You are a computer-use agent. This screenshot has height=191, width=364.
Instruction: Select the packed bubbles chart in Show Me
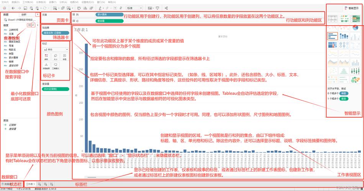(355, 80)
